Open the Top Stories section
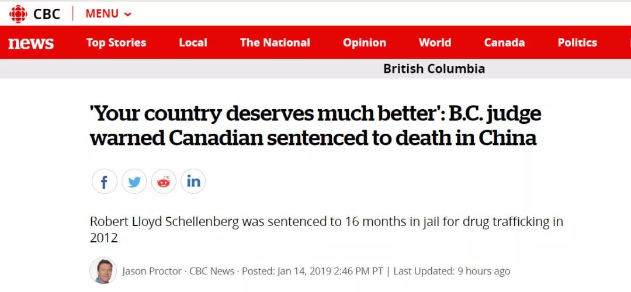 116,43
